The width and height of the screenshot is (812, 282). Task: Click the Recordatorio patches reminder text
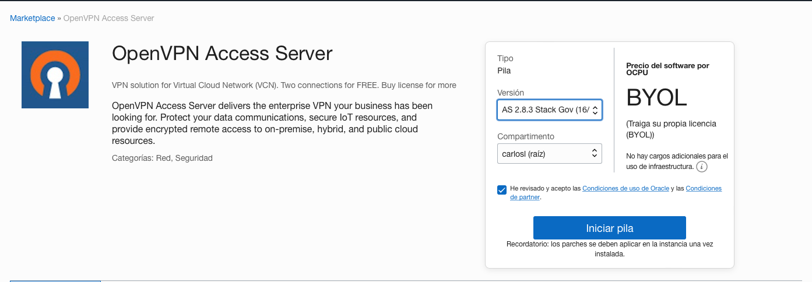[x=609, y=249]
